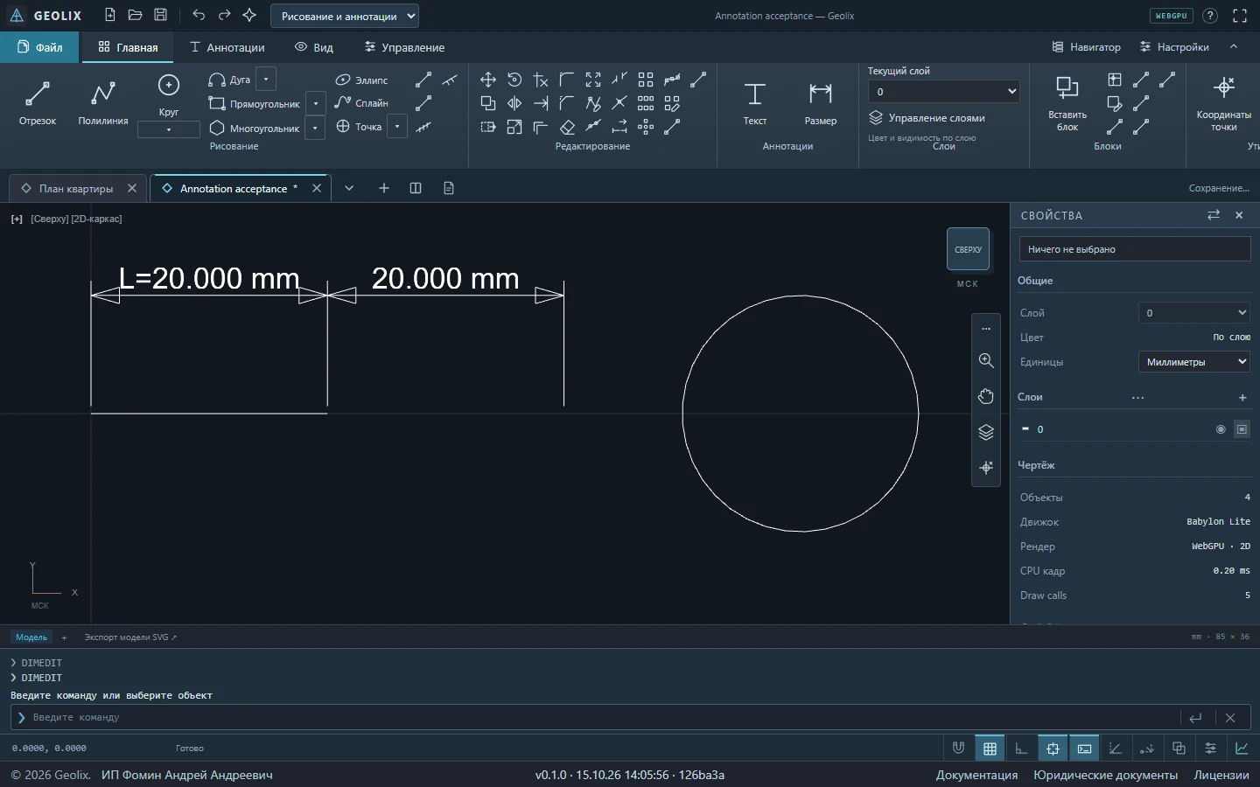Click the pan hand icon in viewport
The image size is (1260, 787).
pos(986,396)
